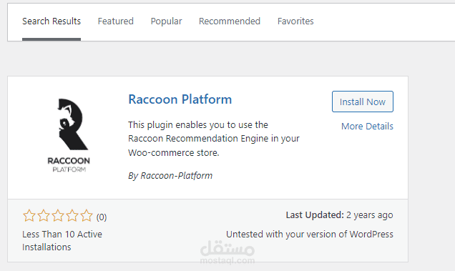Click the second rating star

44,215
